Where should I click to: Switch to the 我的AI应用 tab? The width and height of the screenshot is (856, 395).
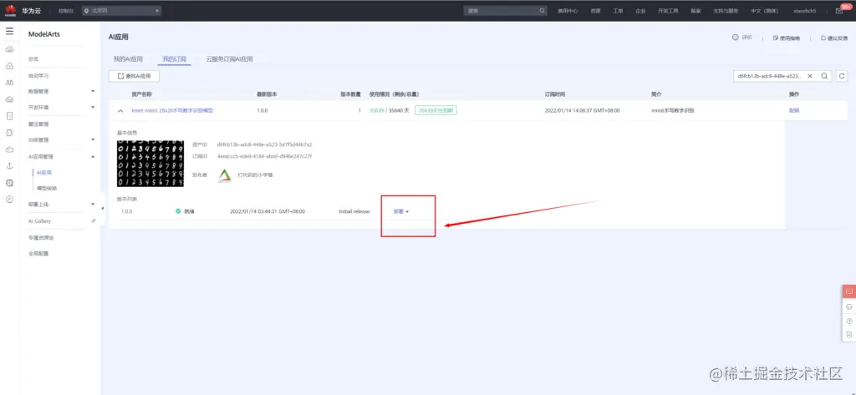[x=128, y=59]
